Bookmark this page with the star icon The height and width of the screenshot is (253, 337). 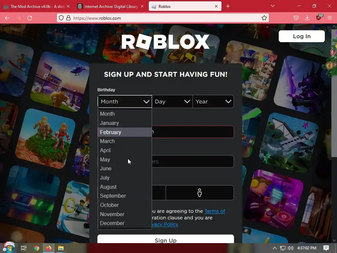264,18
